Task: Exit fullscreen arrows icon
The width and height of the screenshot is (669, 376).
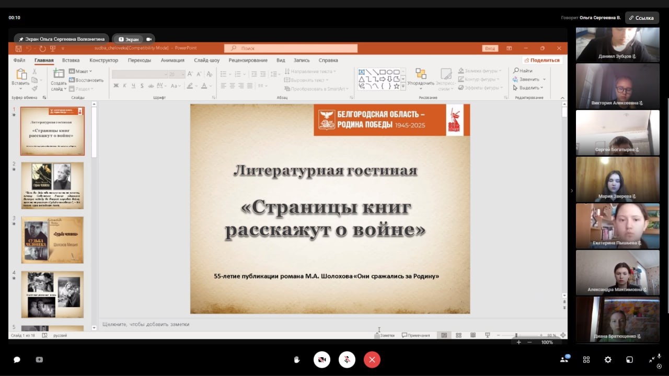Action: click(x=652, y=360)
